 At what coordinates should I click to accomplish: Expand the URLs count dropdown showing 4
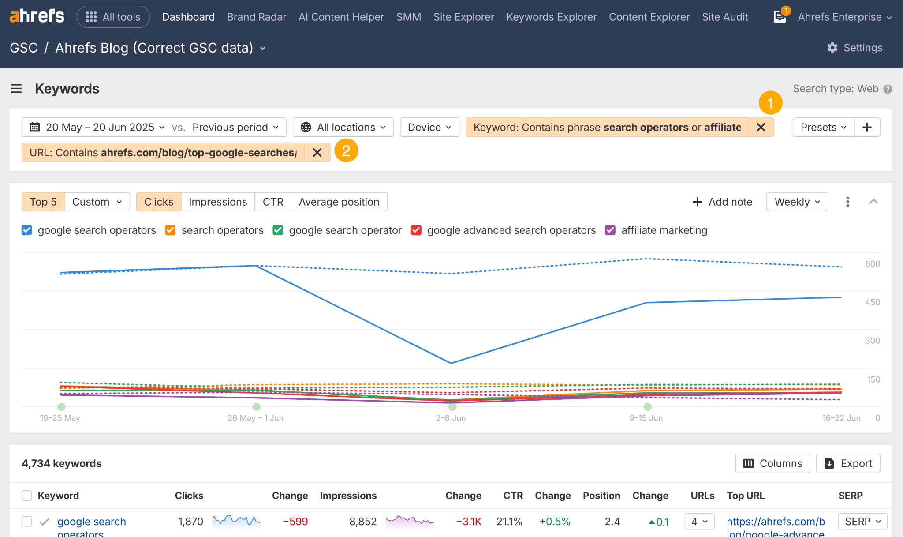click(699, 521)
